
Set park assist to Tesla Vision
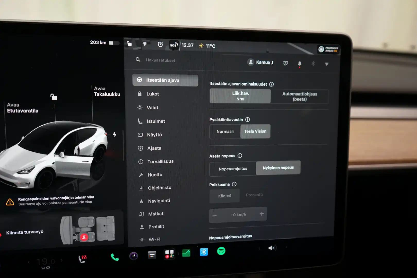coord(255,131)
